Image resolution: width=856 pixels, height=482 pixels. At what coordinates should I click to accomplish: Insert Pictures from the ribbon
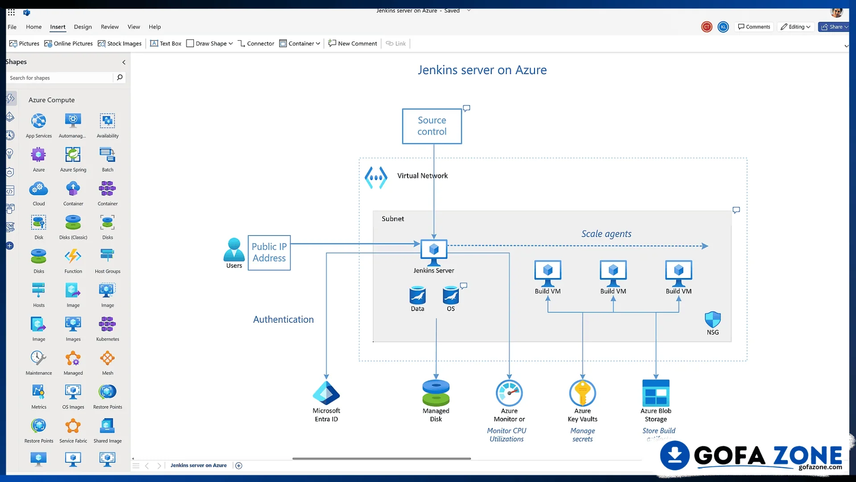pyautogui.click(x=25, y=43)
